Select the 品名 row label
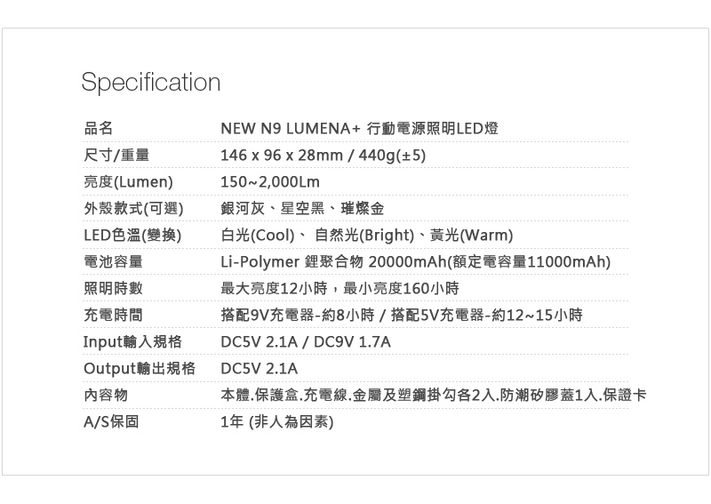The height and width of the screenshot is (504, 711). pos(99,130)
